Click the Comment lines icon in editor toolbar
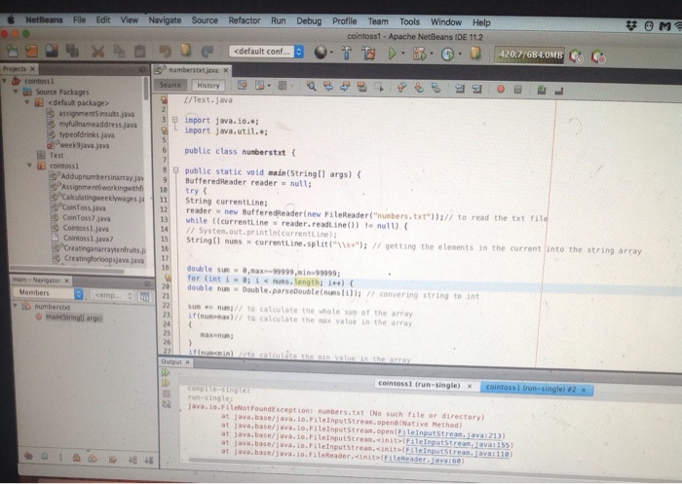 point(541,90)
